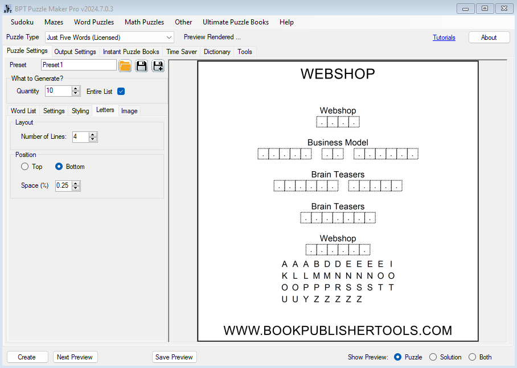Save preset using the floppy disk icon
517x368 pixels.
click(141, 65)
